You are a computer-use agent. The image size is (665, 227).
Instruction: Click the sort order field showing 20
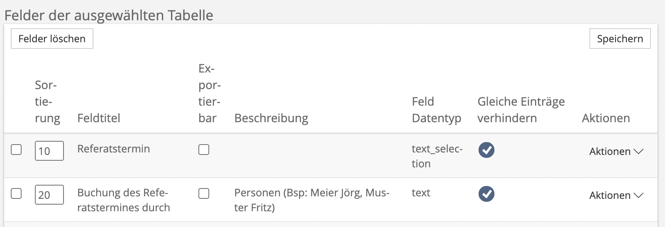(x=49, y=195)
